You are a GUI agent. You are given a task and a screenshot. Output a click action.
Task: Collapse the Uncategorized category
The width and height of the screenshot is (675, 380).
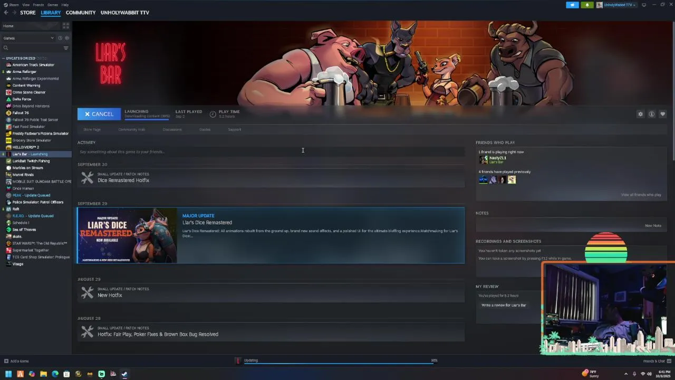click(x=3, y=58)
